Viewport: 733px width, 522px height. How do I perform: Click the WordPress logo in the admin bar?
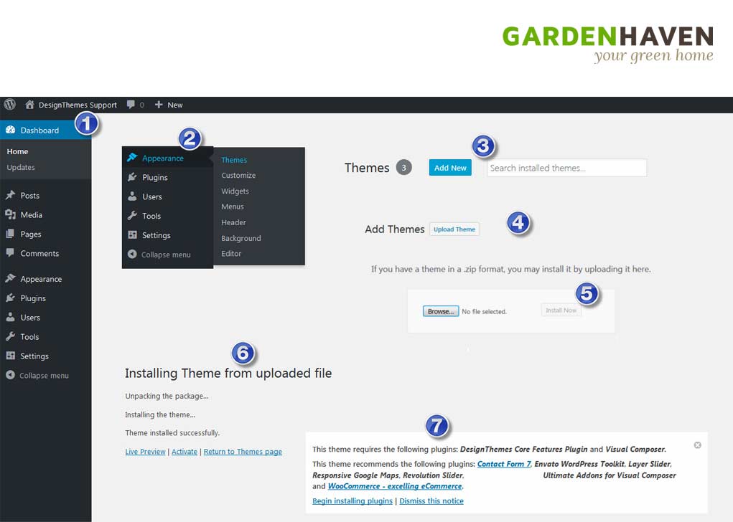(x=10, y=105)
